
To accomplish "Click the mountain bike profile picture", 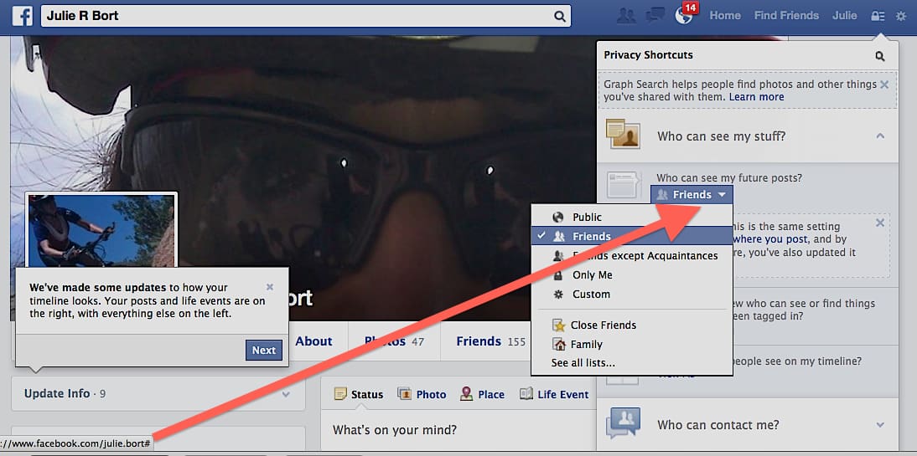I will click(x=101, y=230).
